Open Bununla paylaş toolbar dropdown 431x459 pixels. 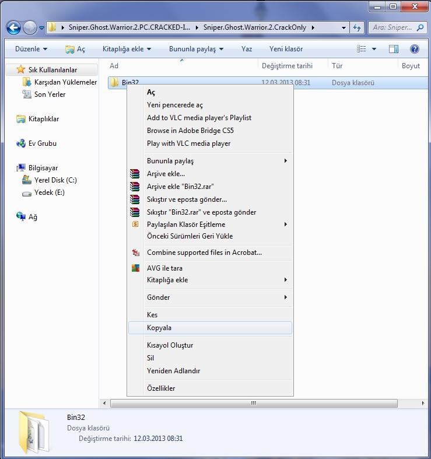click(x=196, y=49)
